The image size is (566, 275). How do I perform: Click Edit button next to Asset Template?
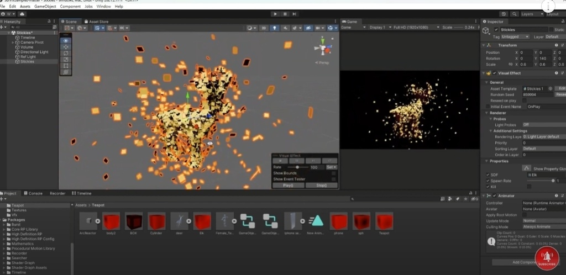(560, 89)
